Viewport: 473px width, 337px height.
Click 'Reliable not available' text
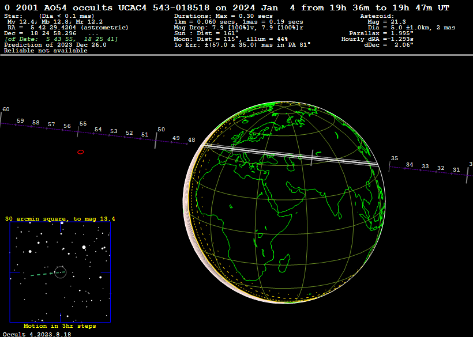(46, 51)
